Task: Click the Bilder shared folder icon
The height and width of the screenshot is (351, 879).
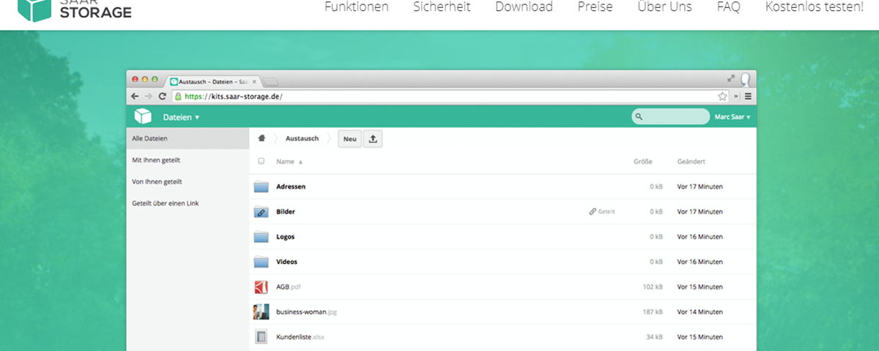Action: click(262, 212)
